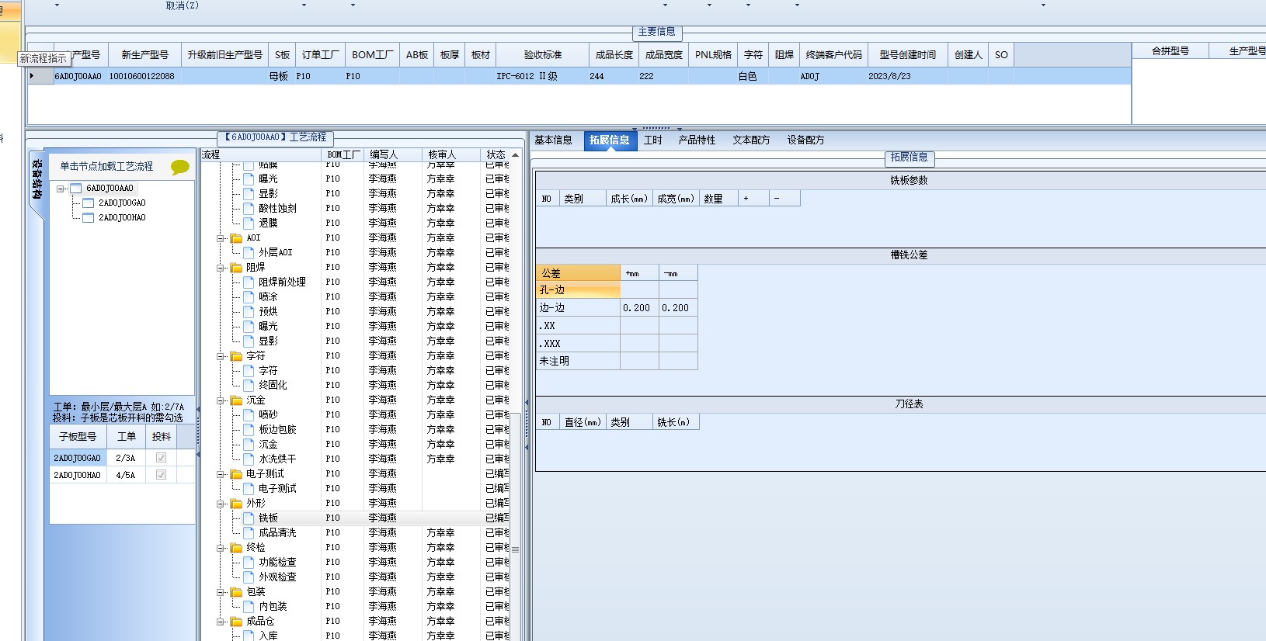Click scroll-up arrow of process list

point(515,155)
